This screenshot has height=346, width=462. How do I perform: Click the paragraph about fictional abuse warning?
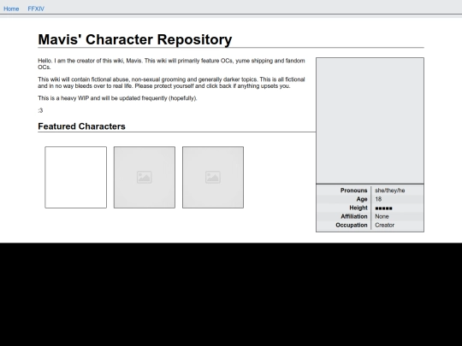pyautogui.click(x=171, y=83)
